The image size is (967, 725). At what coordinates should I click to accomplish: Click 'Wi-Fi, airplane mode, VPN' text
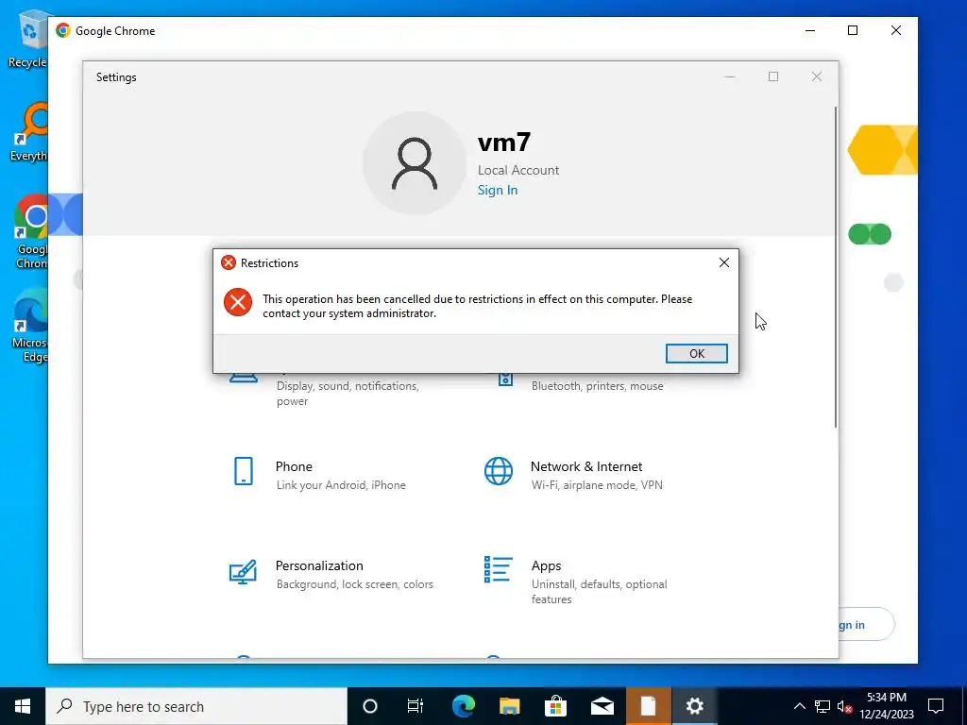click(x=597, y=485)
